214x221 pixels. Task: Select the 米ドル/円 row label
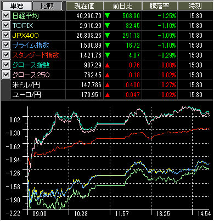(x=26, y=85)
